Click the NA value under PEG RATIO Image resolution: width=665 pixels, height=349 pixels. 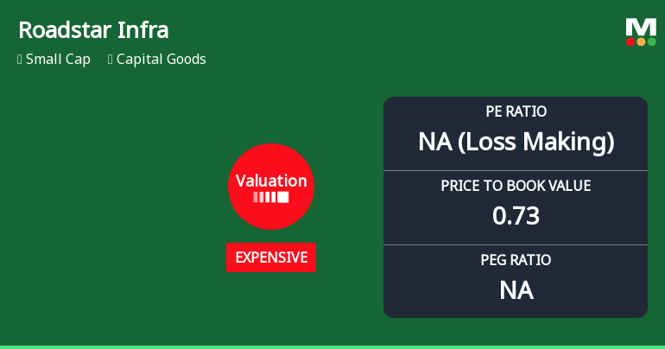tap(516, 290)
